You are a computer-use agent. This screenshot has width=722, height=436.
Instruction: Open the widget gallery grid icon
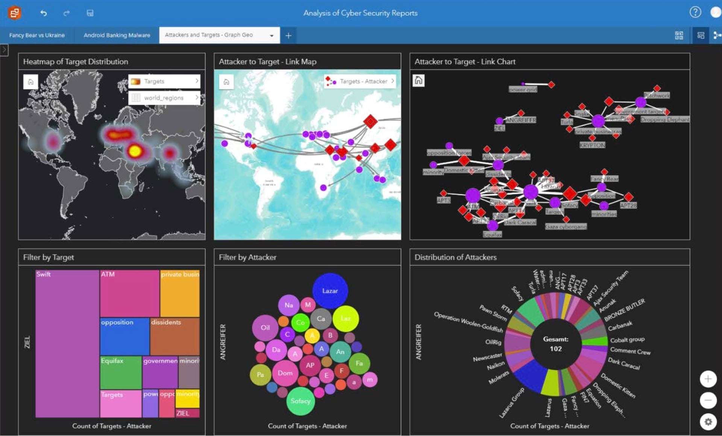679,35
